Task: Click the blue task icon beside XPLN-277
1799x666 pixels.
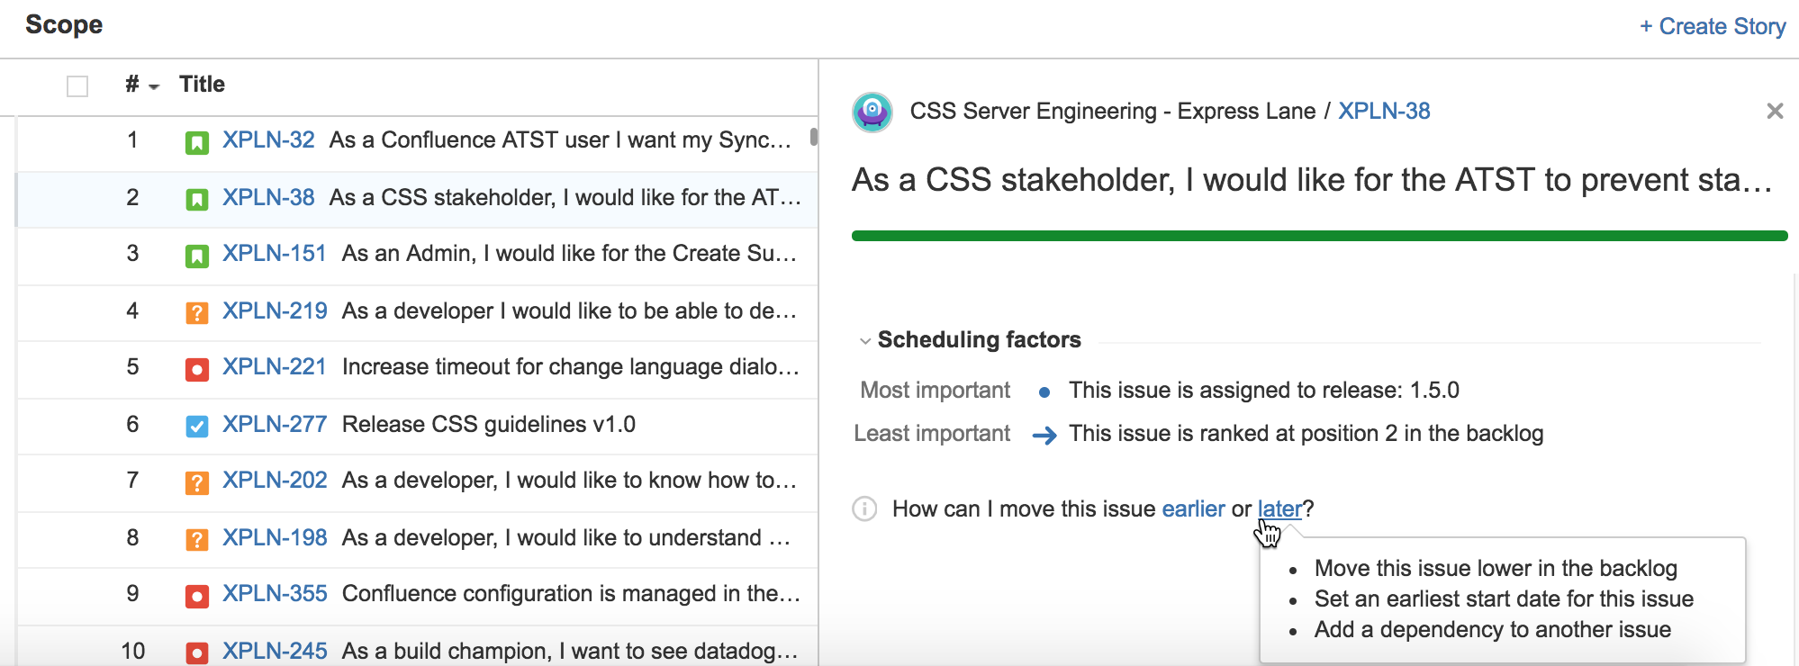Action: coord(196,426)
